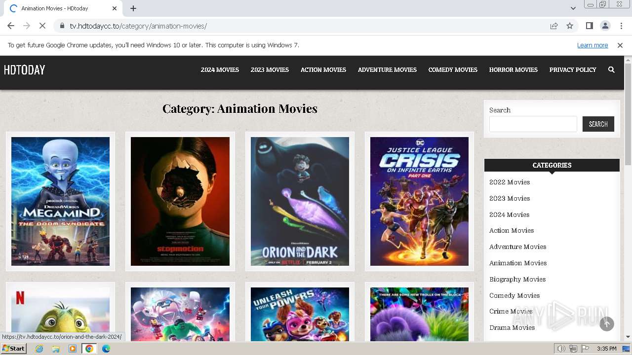Open the LEGO Marvel heroes poster
Screen dimensions: 632x355
coord(180,314)
